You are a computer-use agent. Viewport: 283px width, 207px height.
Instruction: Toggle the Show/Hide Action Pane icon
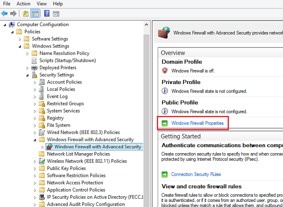[x=56, y=14]
